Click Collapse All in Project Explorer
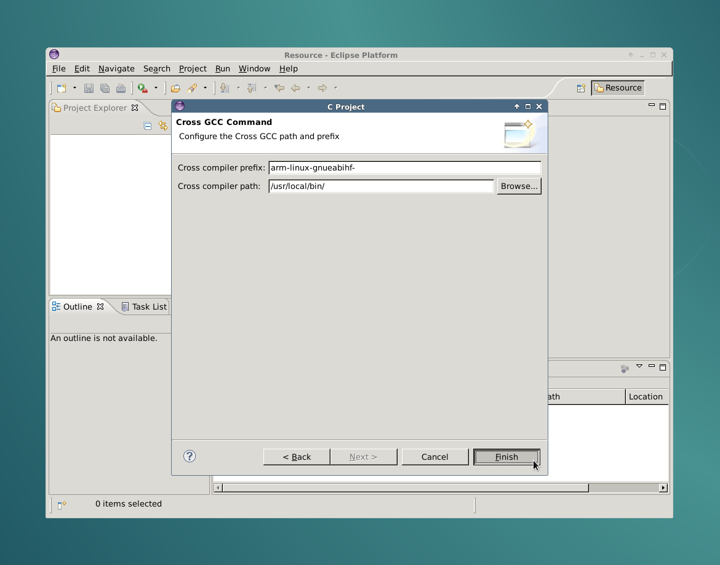Image resolution: width=720 pixels, height=565 pixels. (148, 126)
